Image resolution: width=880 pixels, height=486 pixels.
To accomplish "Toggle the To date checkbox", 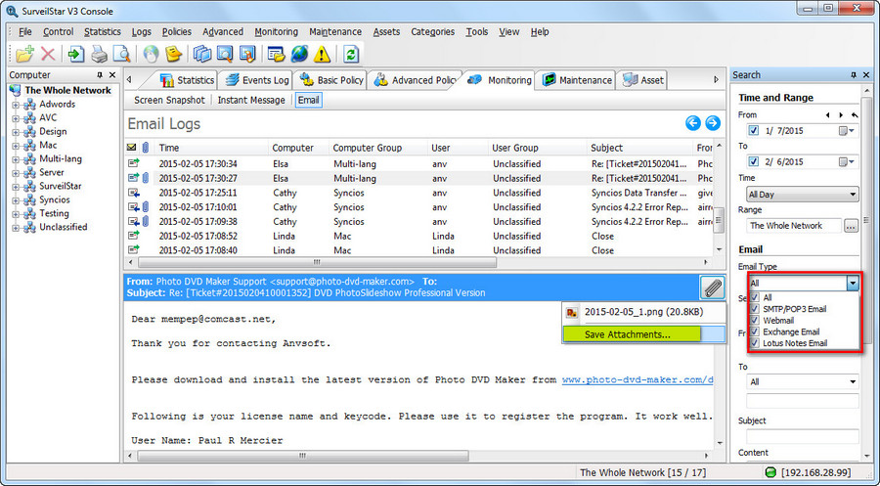I will click(754, 161).
